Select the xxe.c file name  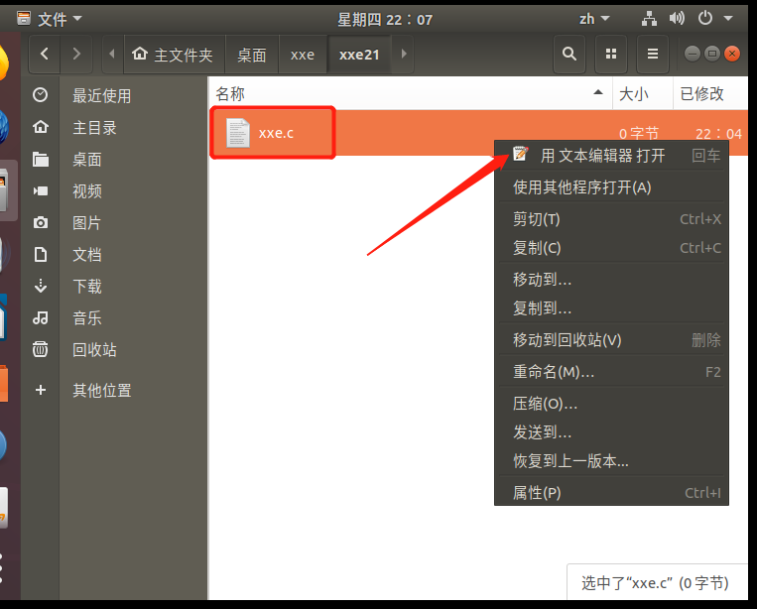(x=276, y=133)
